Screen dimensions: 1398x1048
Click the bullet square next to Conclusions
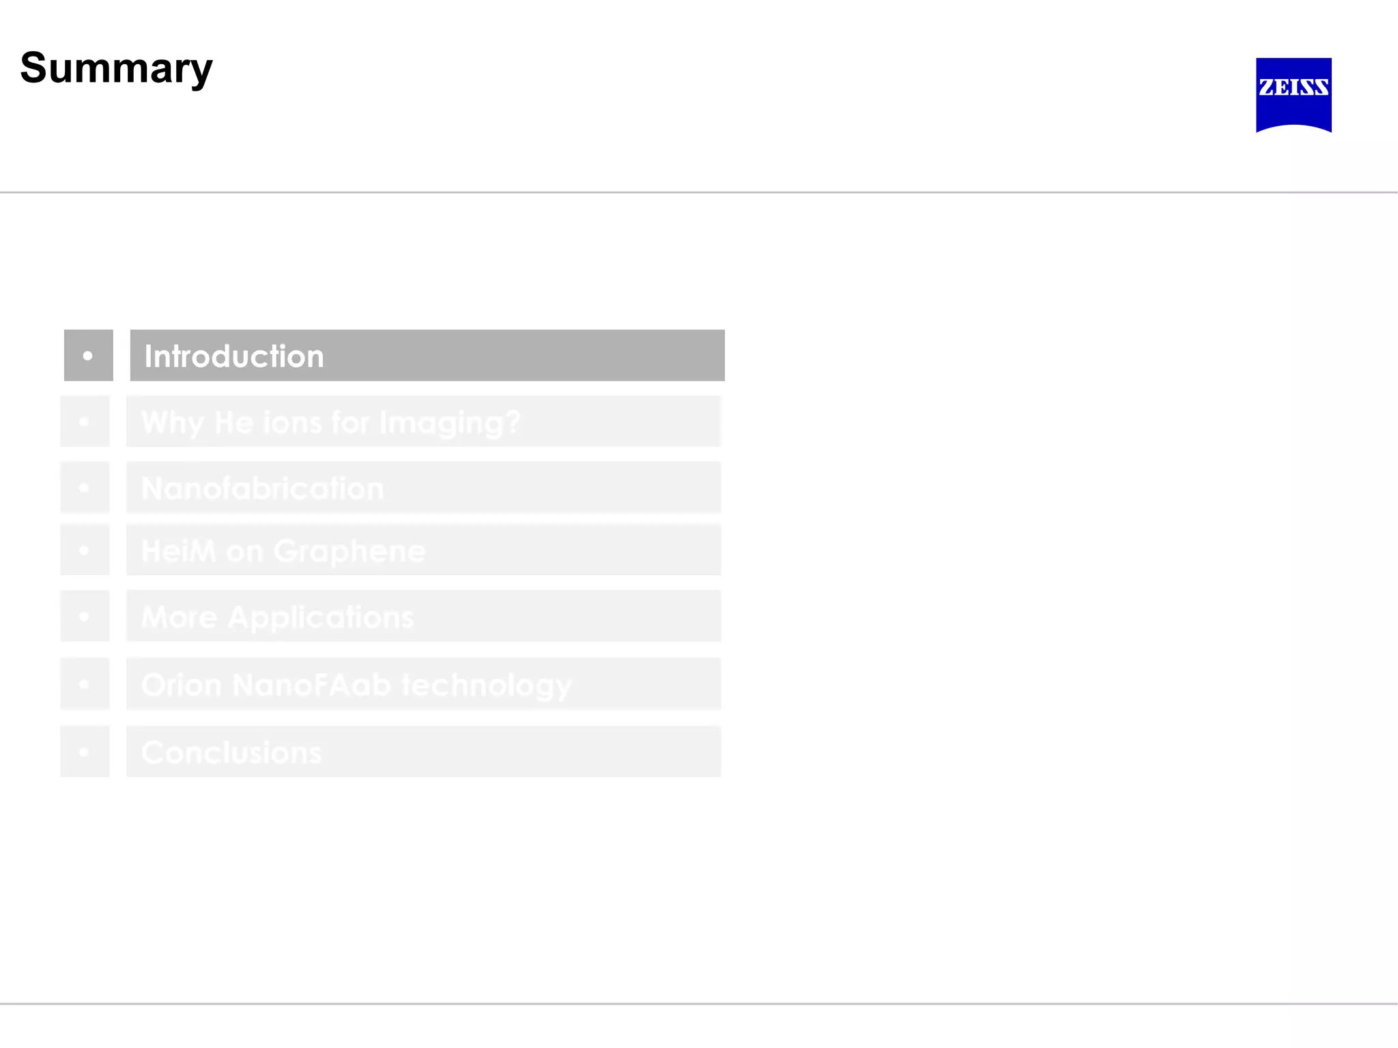point(85,751)
